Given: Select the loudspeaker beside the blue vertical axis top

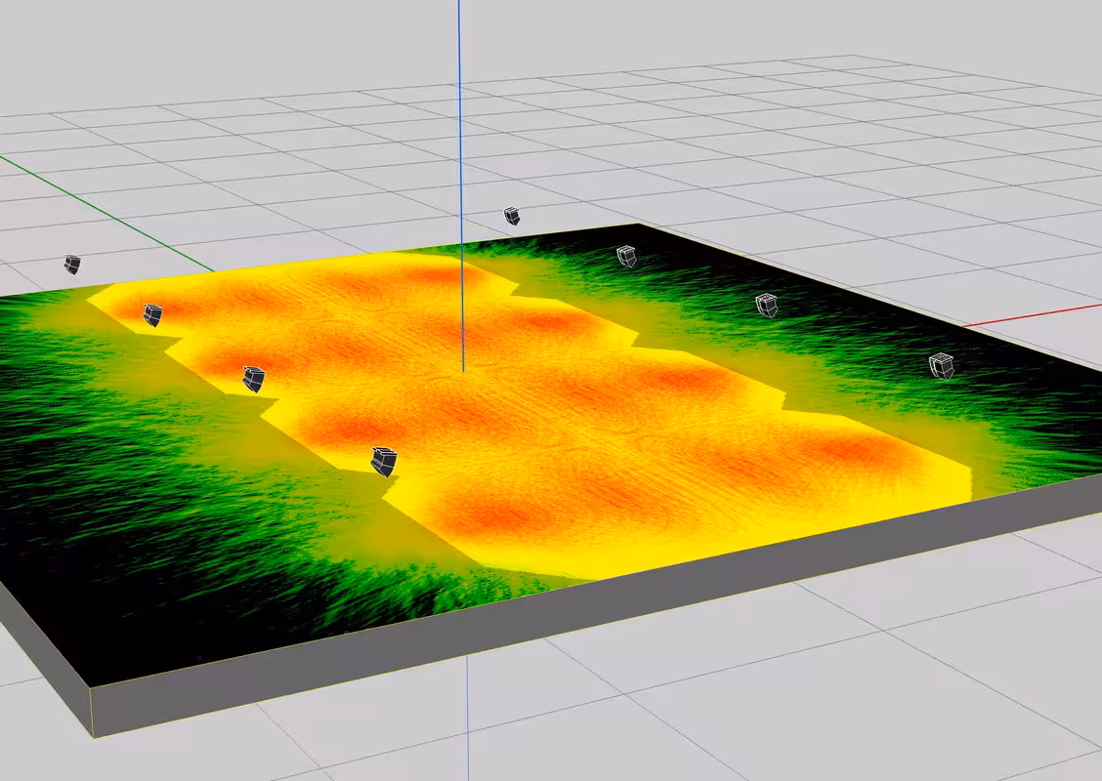Looking at the screenshot, I should [x=512, y=216].
